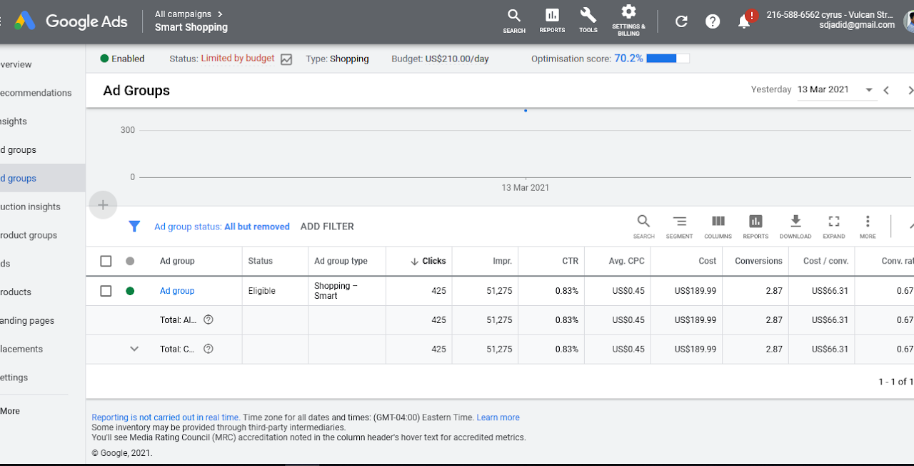Screen dimensions: 914x466
Task: Sort by the Ad group type column header
Action: (341, 261)
